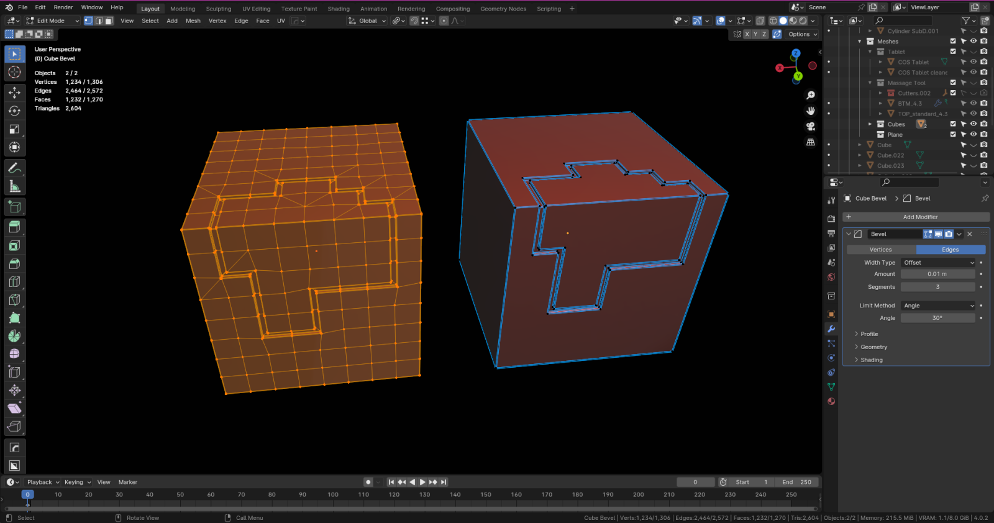This screenshot has height=523, width=994.
Task: Open the Material properties tab
Action: [831, 401]
